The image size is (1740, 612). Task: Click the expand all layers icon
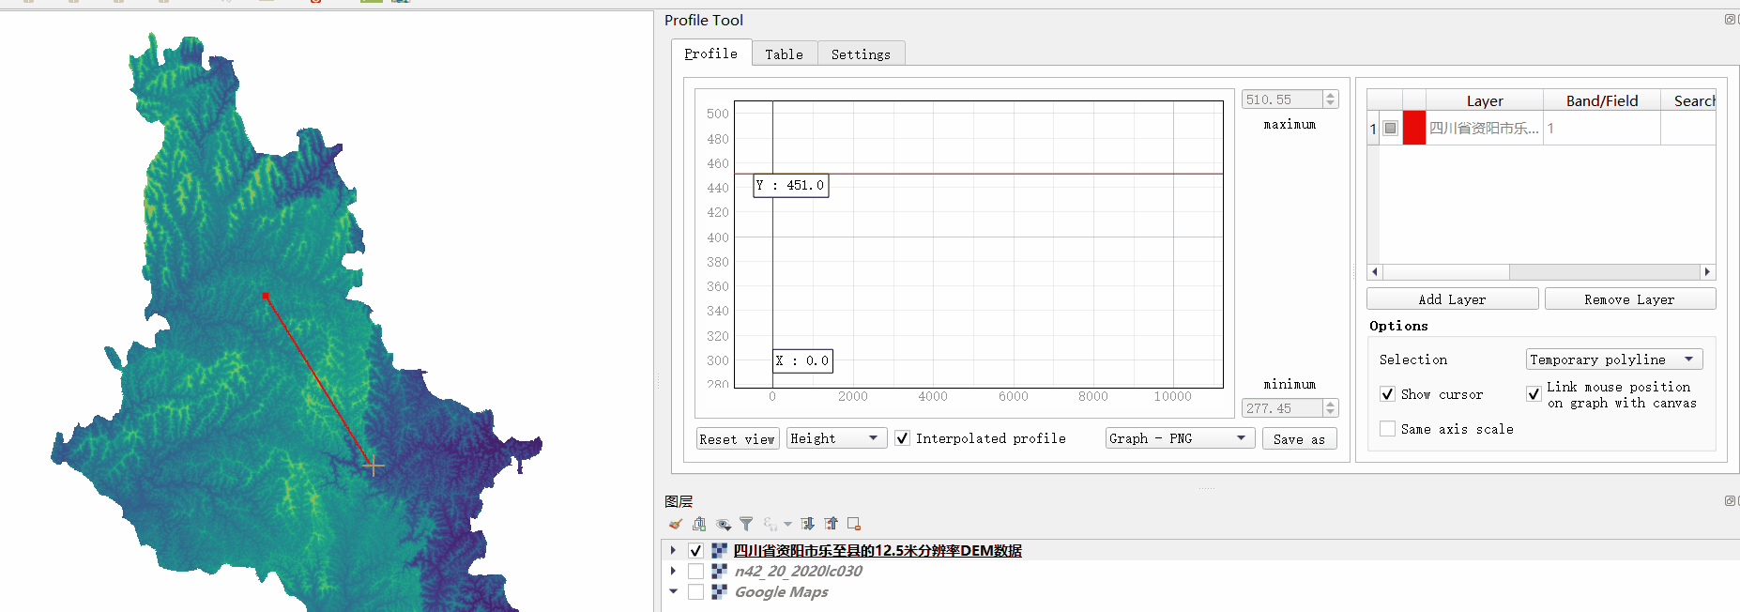click(807, 524)
